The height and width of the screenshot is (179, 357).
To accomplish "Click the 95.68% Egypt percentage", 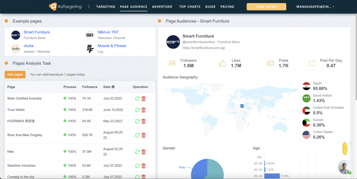I will pos(320,88).
